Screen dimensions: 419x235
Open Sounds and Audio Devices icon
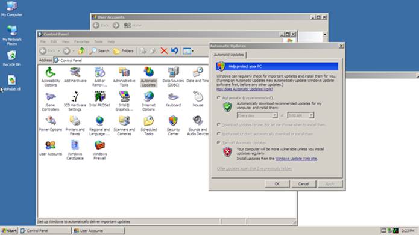(198, 126)
